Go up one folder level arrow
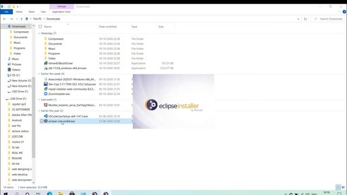Viewport: 347px width, 195px height. (x=22, y=19)
